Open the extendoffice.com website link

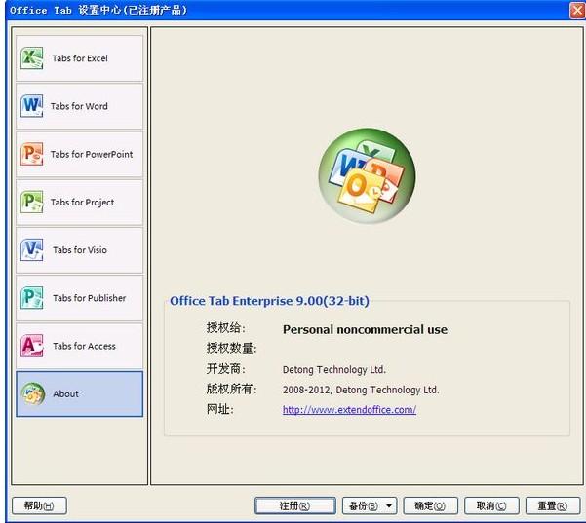[x=349, y=409]
